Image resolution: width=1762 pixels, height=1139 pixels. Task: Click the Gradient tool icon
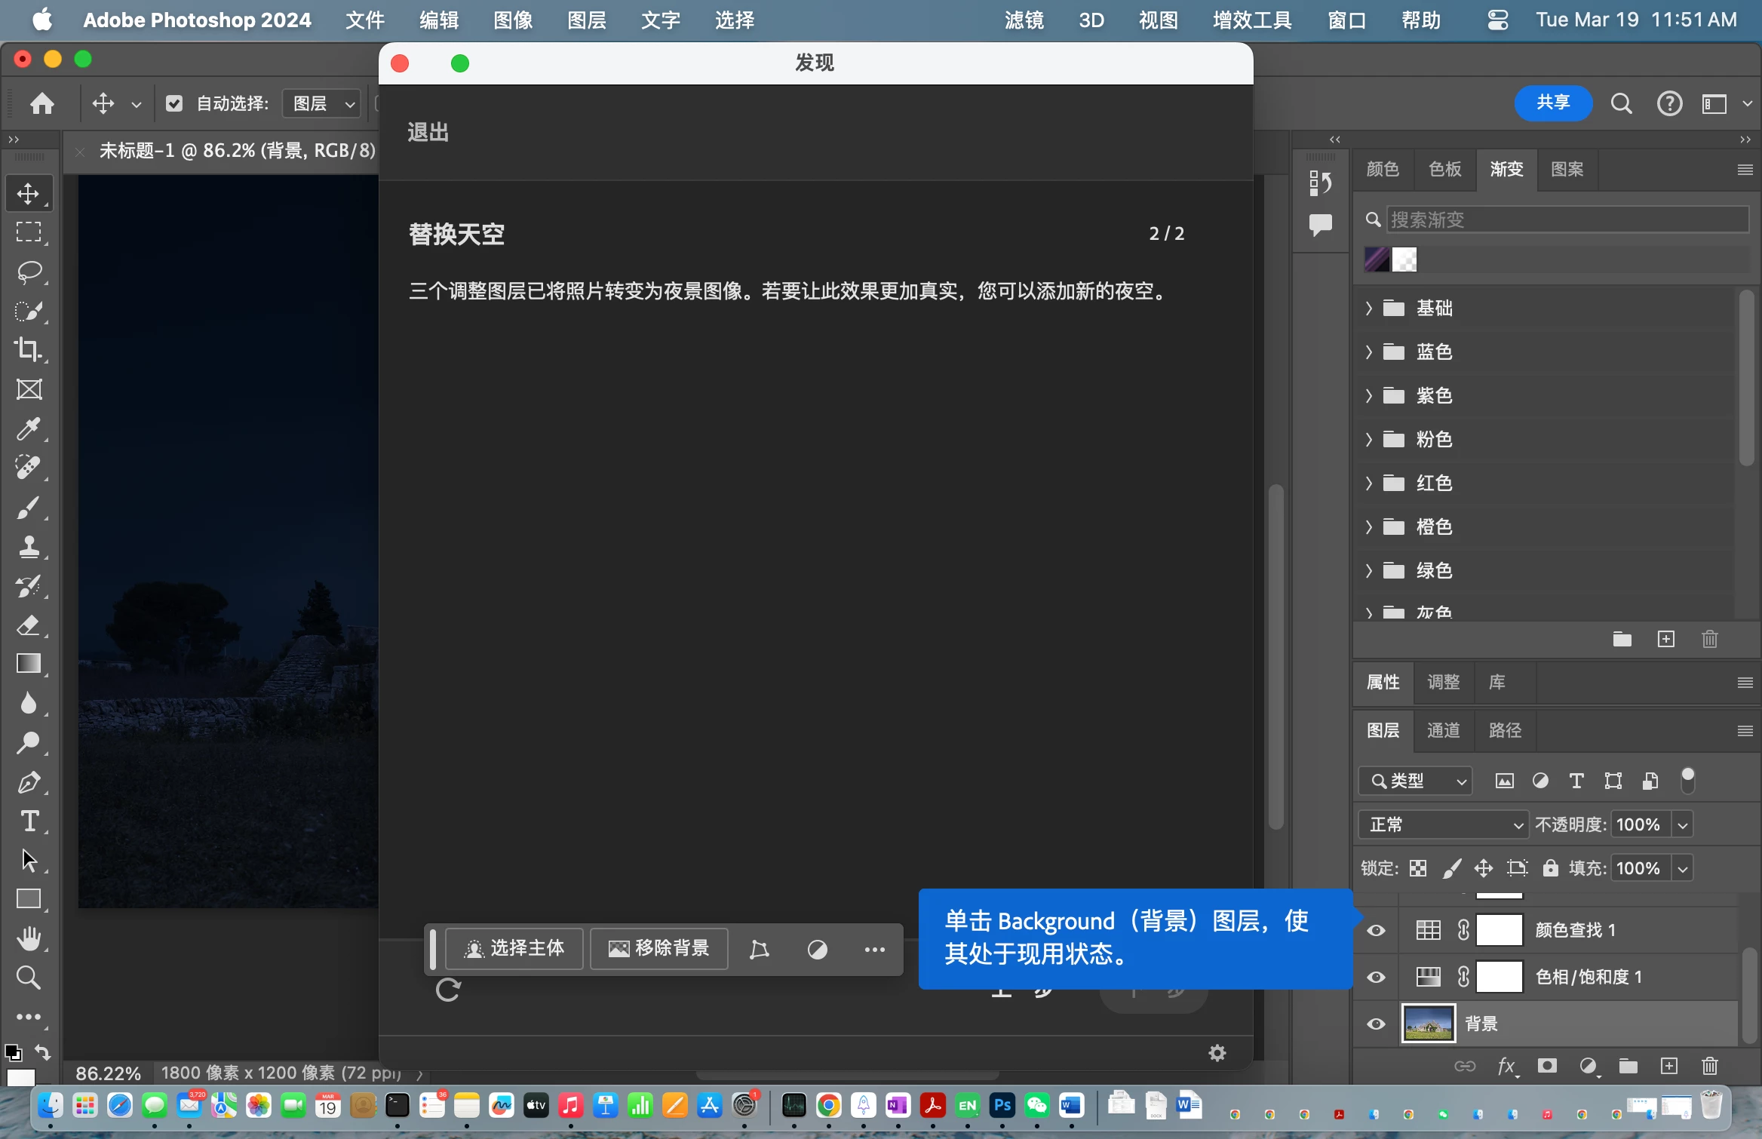29,664
